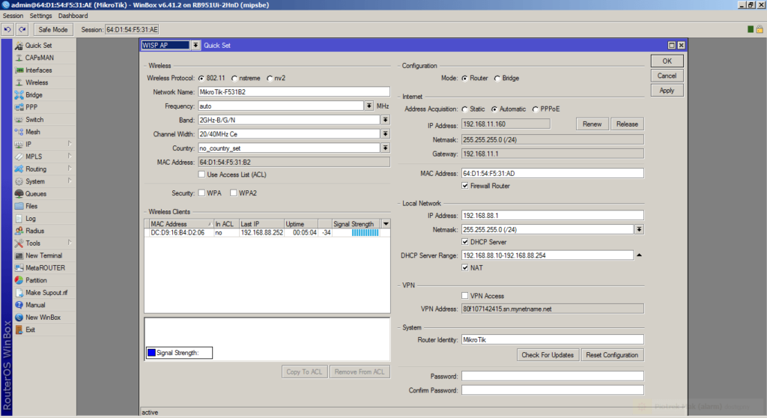Launch New Terminal from the sidebar
The height and width of the screenshot is (418, 767).
[43, 255]
